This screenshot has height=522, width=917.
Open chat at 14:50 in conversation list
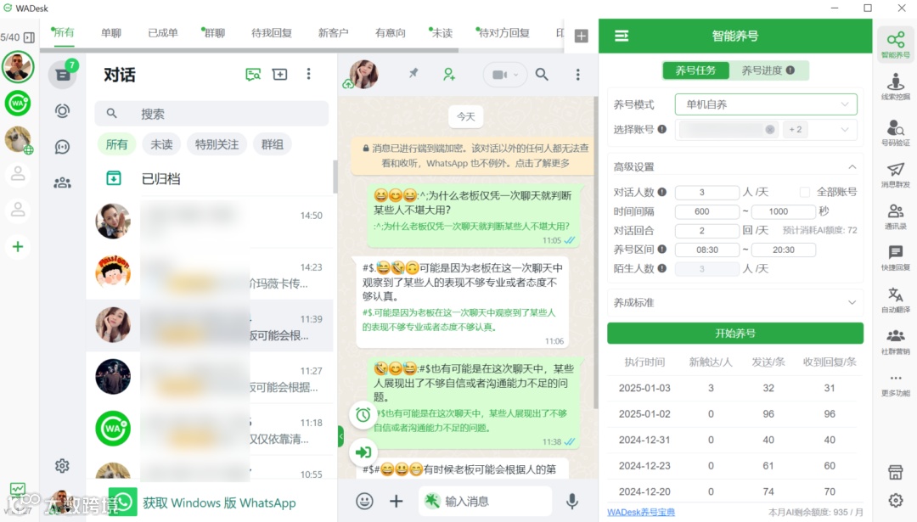(210, 222)
